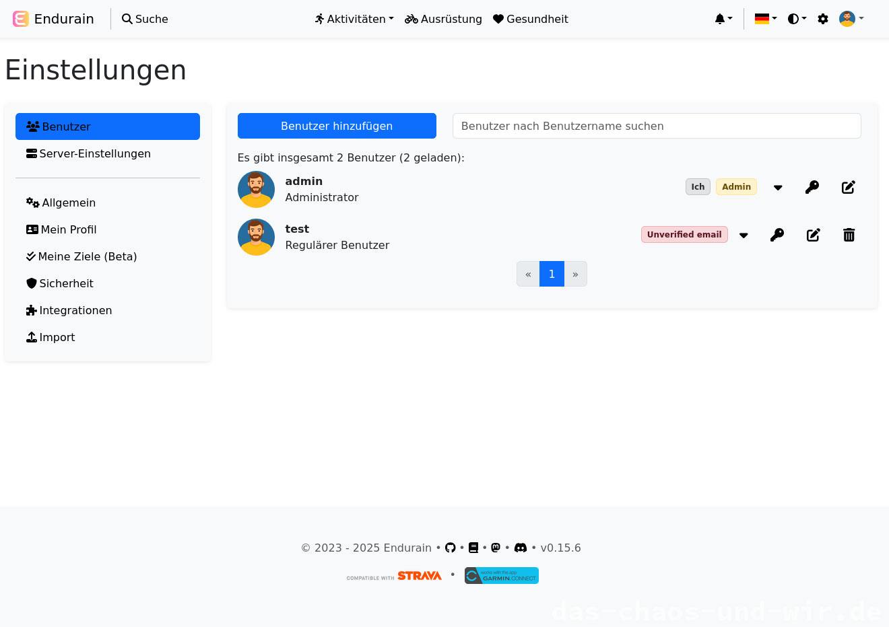
Task: Open the GitHub link in footer
Action: tap(451, 548)
